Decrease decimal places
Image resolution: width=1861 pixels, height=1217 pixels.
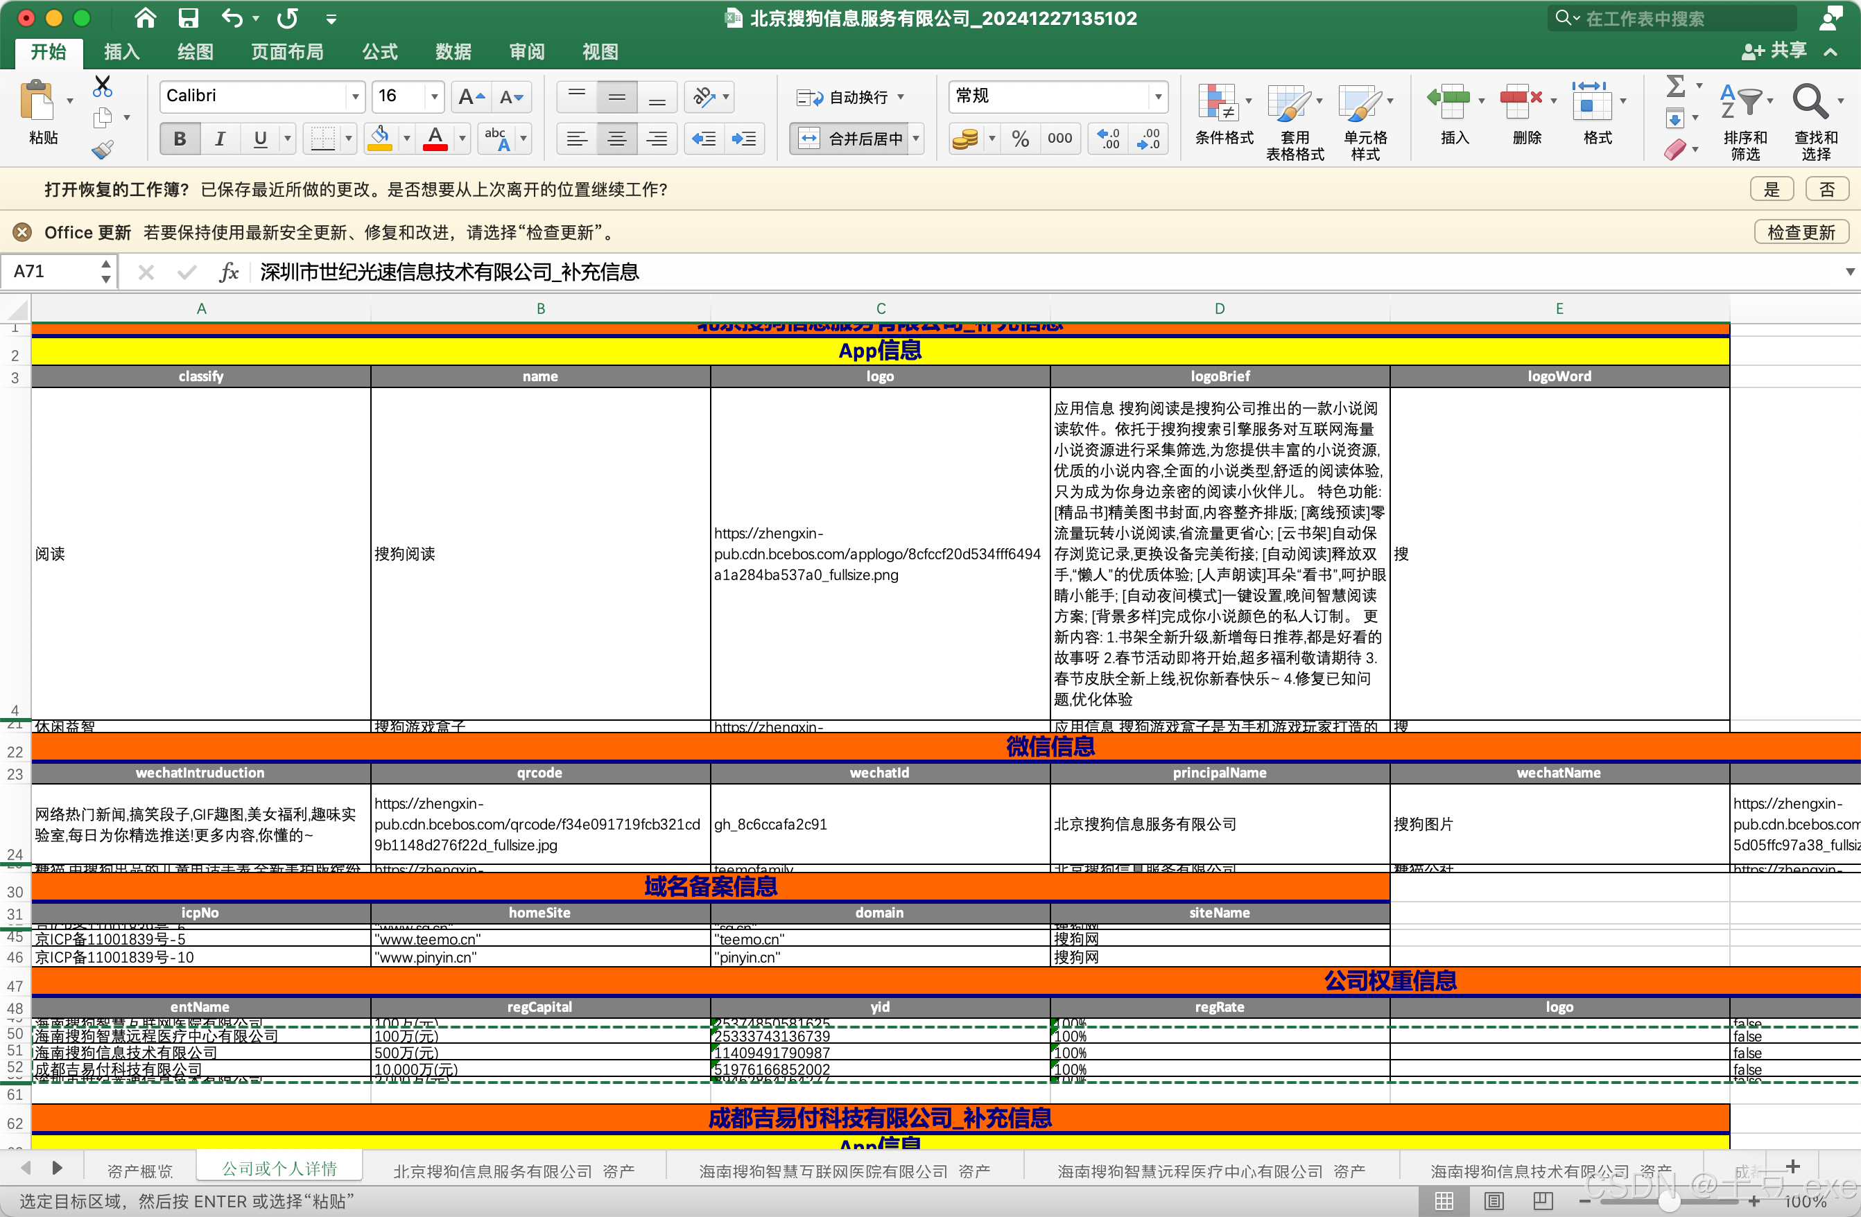click(1149, 139)
